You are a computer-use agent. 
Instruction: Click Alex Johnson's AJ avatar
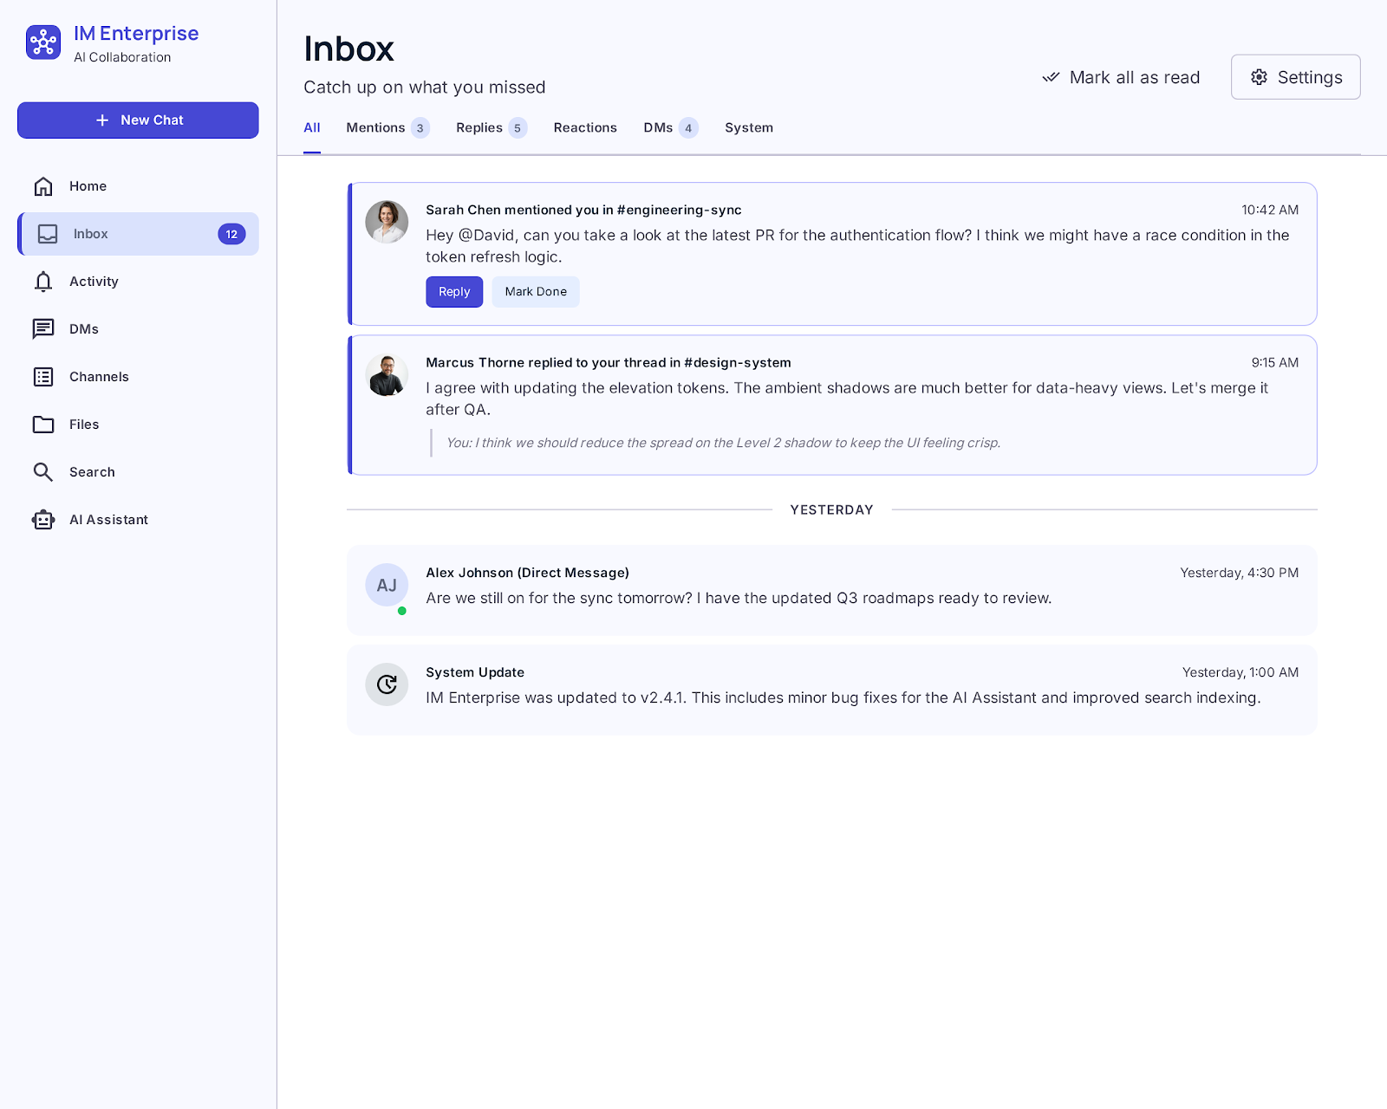(387, 585)
